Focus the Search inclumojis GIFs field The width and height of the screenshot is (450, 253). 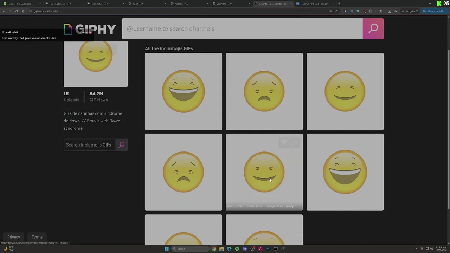tap(90, 145)
